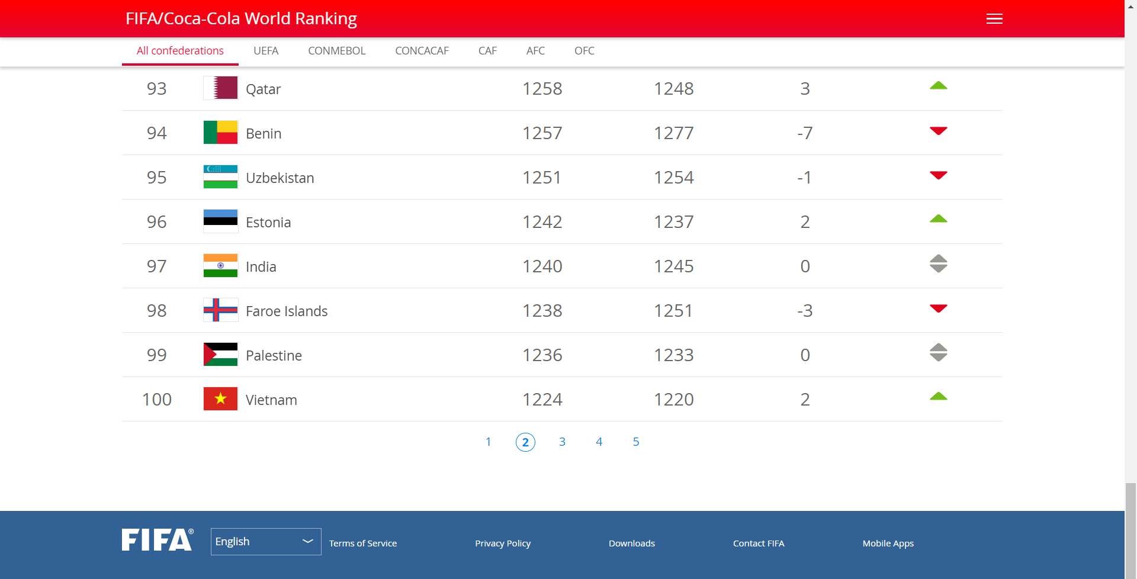Screen dimensions: 1137x579
Task: Switch to the UEFA tab
Action: (266, 51)
